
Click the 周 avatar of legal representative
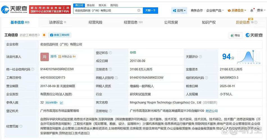(x=45, y=57)
